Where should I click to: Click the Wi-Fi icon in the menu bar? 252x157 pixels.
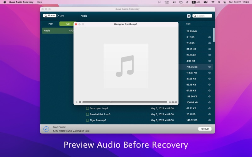pos(213,2)
